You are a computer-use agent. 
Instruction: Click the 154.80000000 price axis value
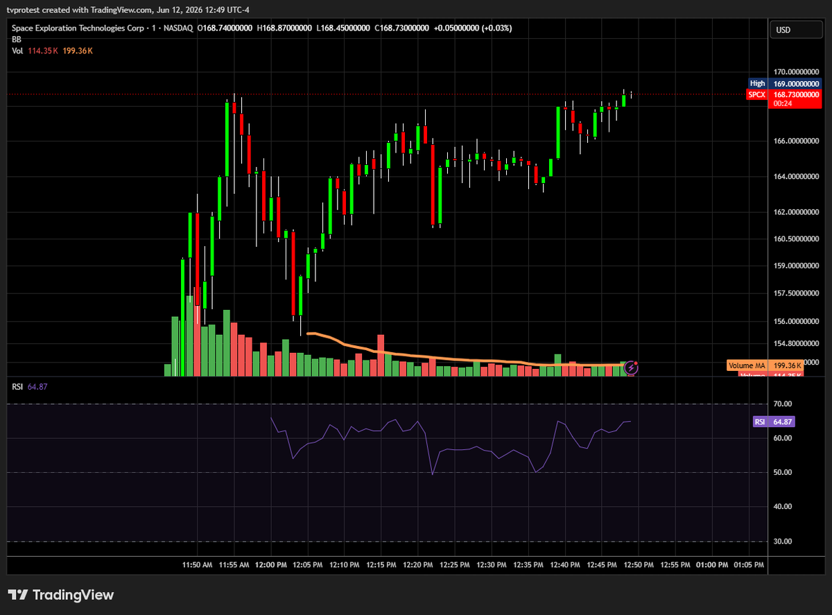pyautogui.click(x=796, y=343)
